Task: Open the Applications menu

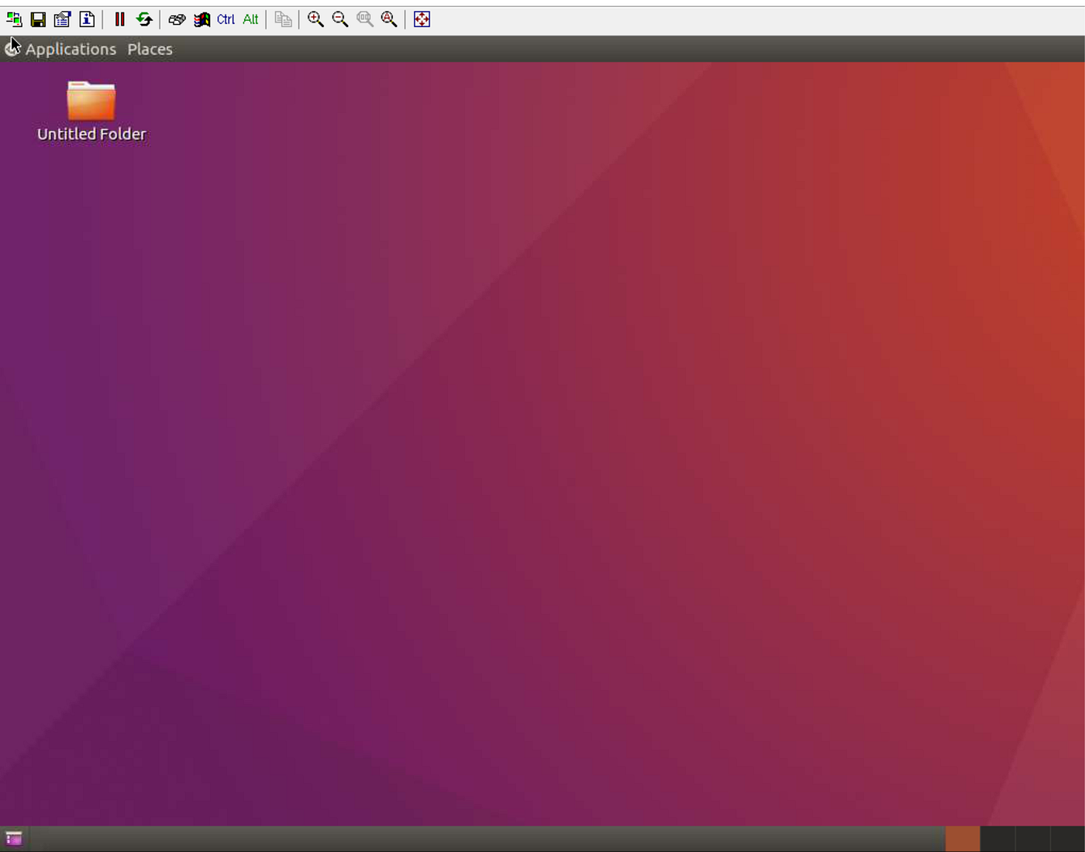Action: 71,49
